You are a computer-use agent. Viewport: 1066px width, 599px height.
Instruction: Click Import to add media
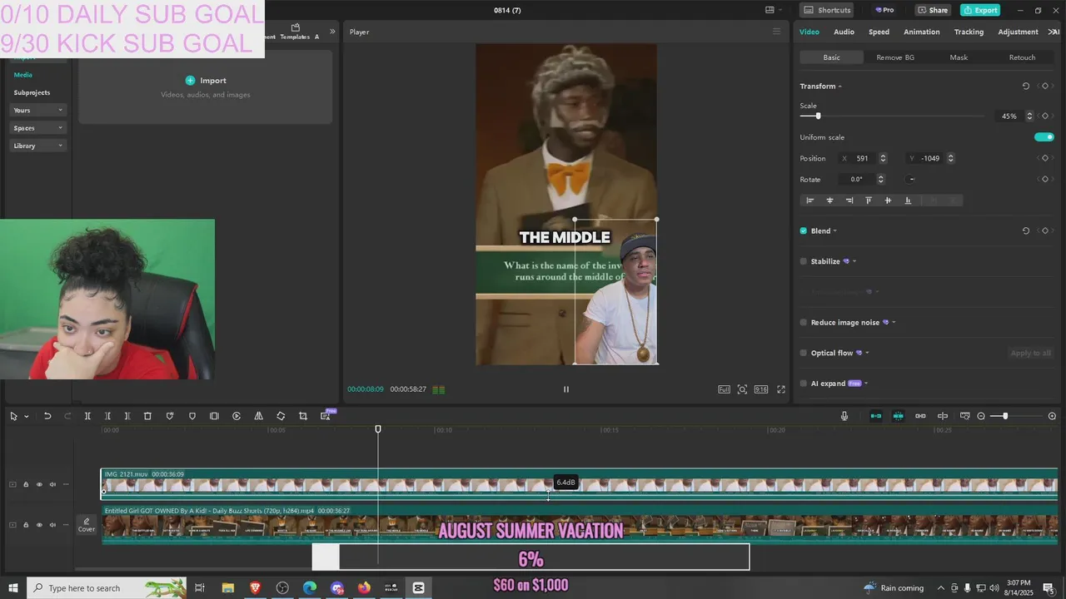[206, 81]
